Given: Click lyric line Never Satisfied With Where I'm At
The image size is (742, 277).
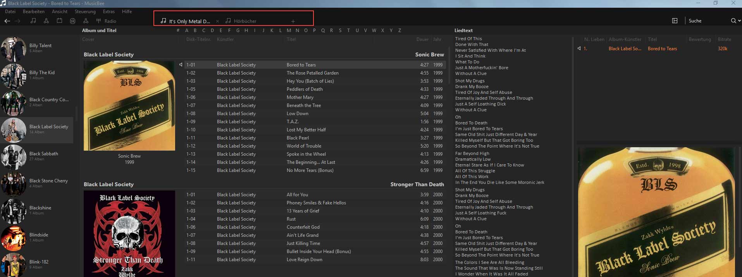Looking at the screenshot, I should 490,50.
